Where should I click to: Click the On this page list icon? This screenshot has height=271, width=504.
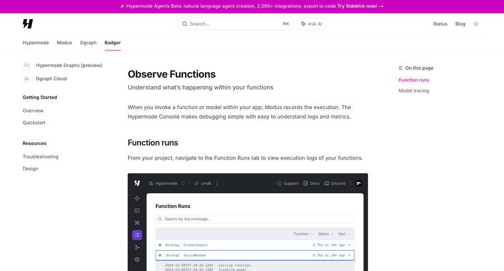click(400, 68)
